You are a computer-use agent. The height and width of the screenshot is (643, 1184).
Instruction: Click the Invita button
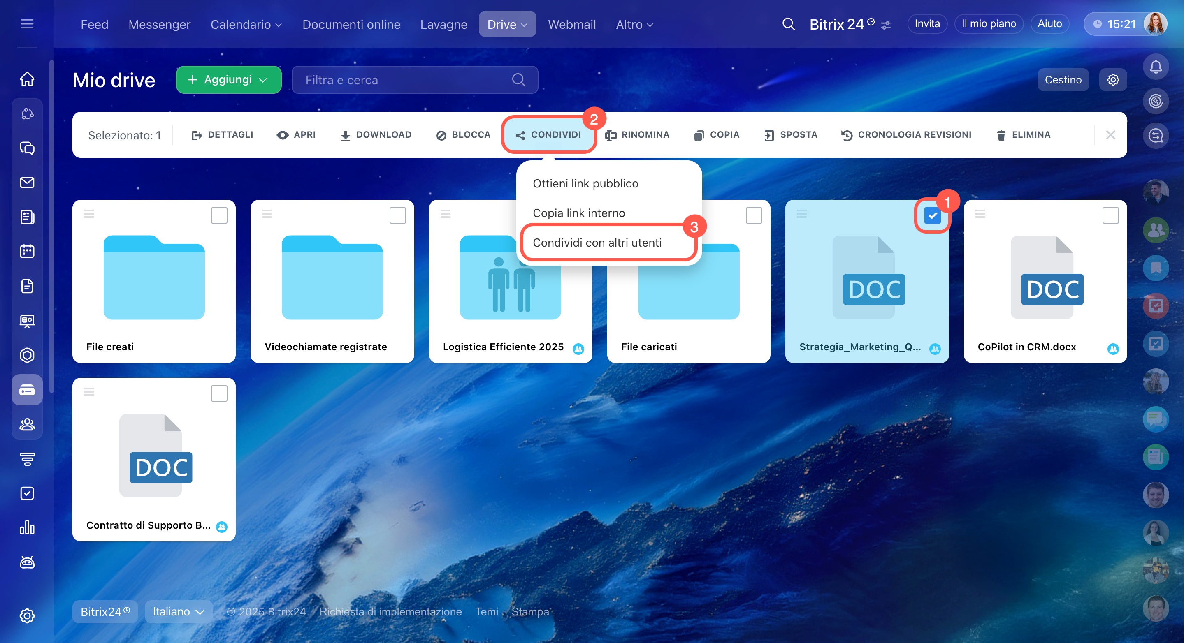tap(926, 24)
